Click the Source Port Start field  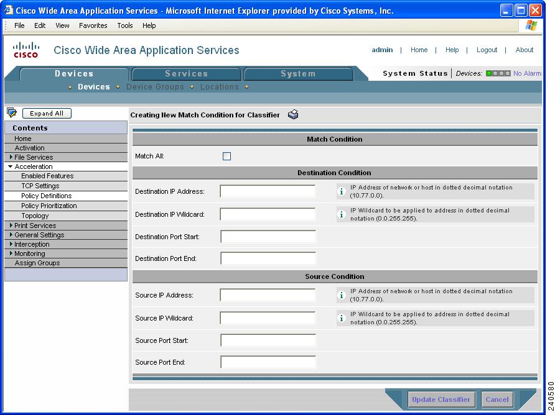pos(268,340)
